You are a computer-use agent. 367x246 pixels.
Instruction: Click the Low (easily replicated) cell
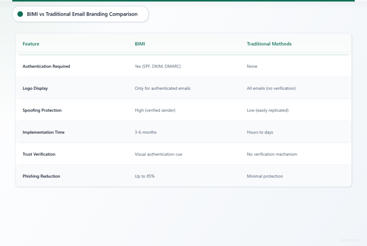click(267, 110)
